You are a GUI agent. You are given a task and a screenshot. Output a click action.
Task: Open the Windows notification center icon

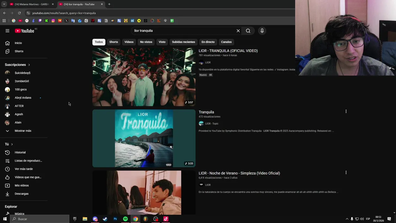[389, 219]
